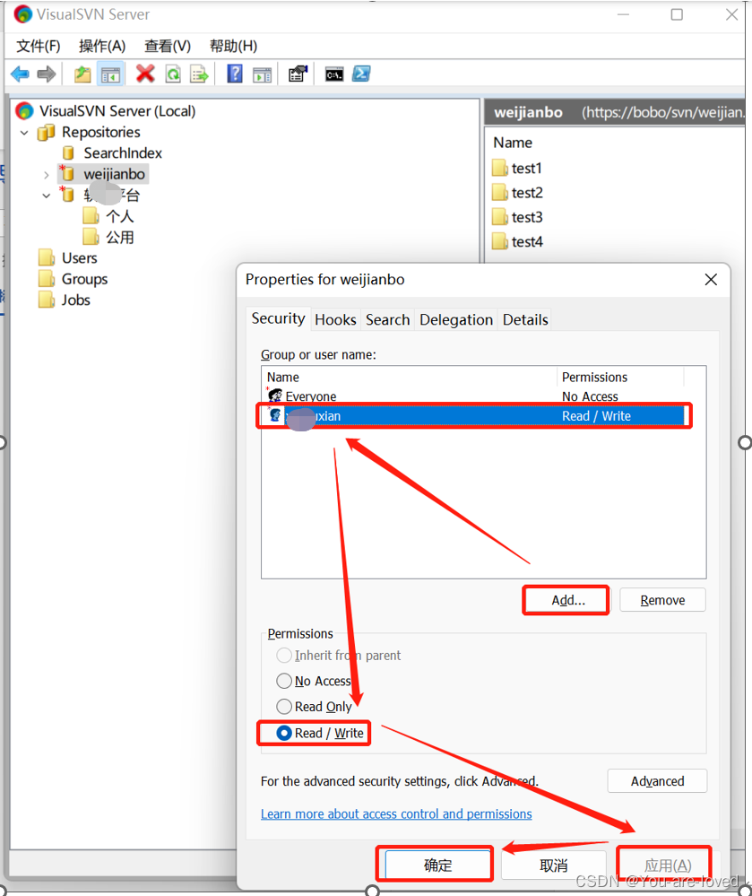Switch to the Delegation tab
The image size is (752, 896).
[456, 319]
